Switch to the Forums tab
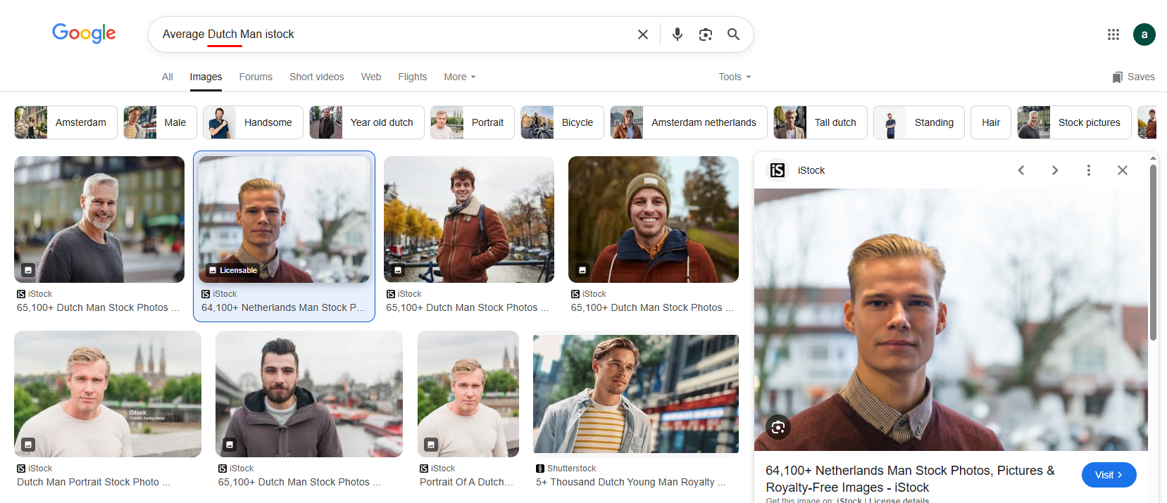The width and height of the screenshot is (1167, 503). click(x=255, y=77)
